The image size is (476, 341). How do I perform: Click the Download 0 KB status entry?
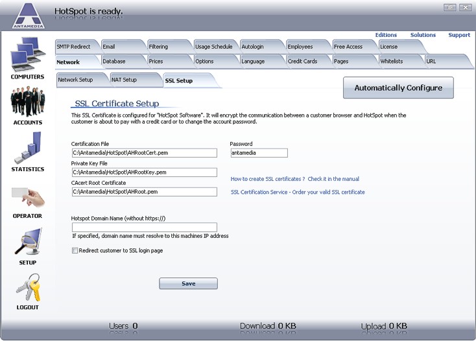pyautogui.click(x=268, y=326)
